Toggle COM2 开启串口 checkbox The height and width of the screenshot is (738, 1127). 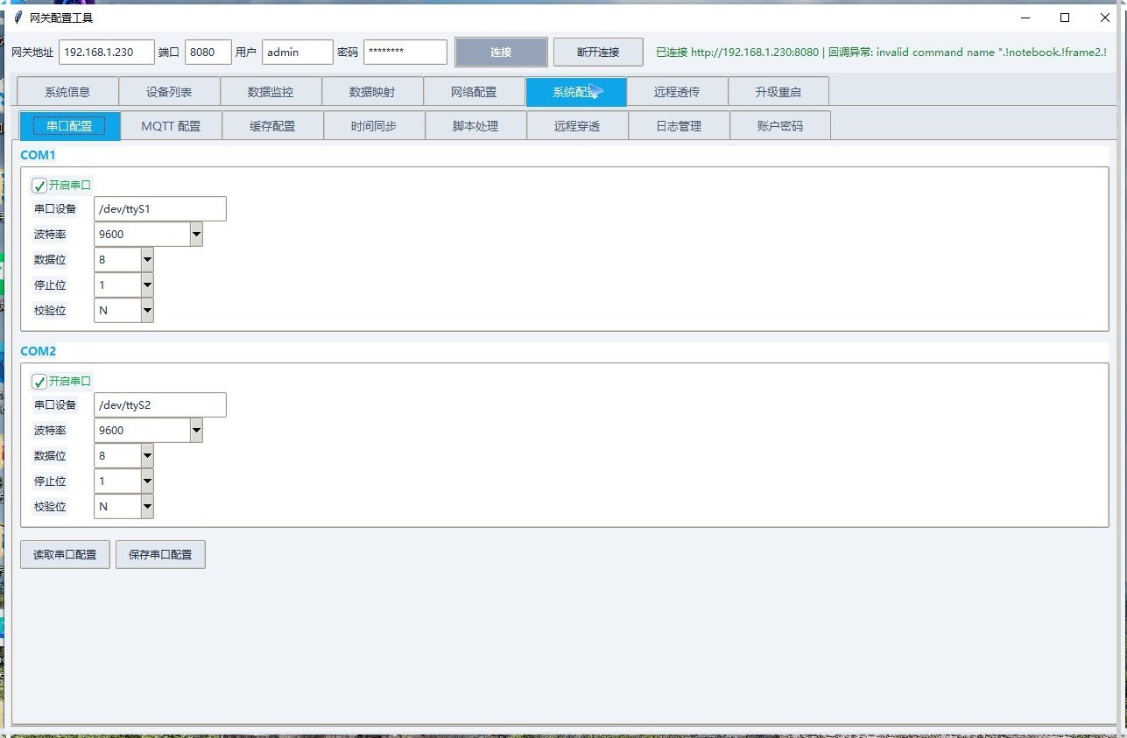tap(39, 382)
